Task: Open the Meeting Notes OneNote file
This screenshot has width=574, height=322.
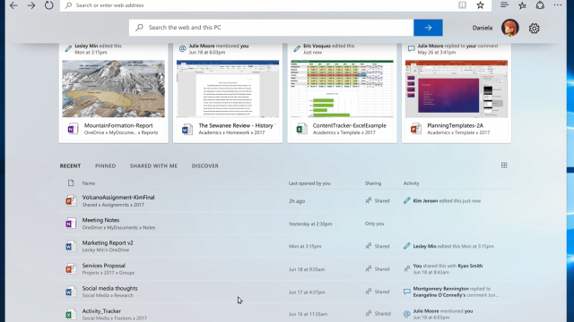Action: (x=100, y=220)
